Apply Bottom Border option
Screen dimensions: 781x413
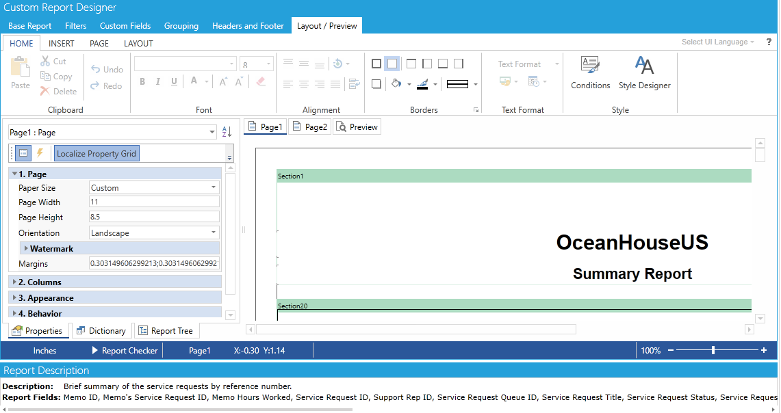click(x=442, y=63)
